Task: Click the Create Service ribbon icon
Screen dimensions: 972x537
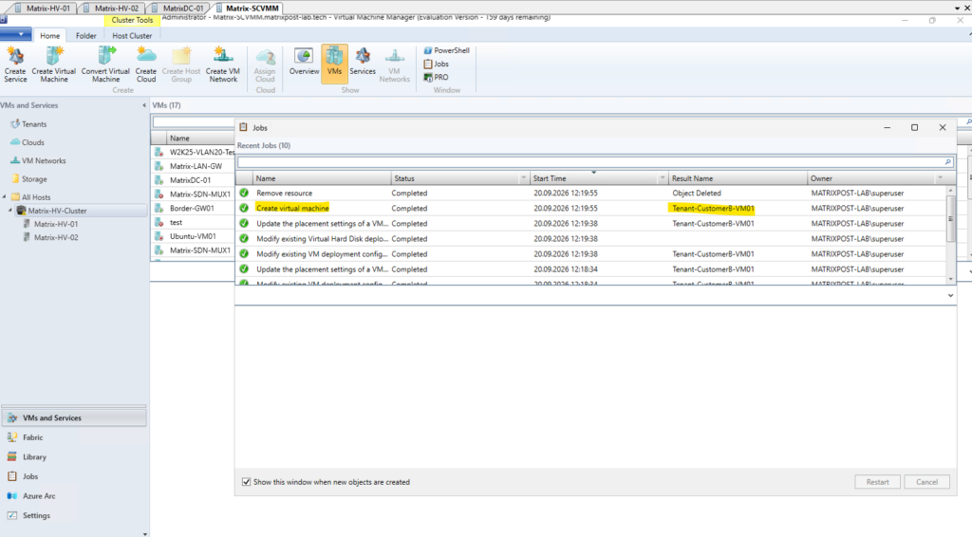Action: (15, 65)
